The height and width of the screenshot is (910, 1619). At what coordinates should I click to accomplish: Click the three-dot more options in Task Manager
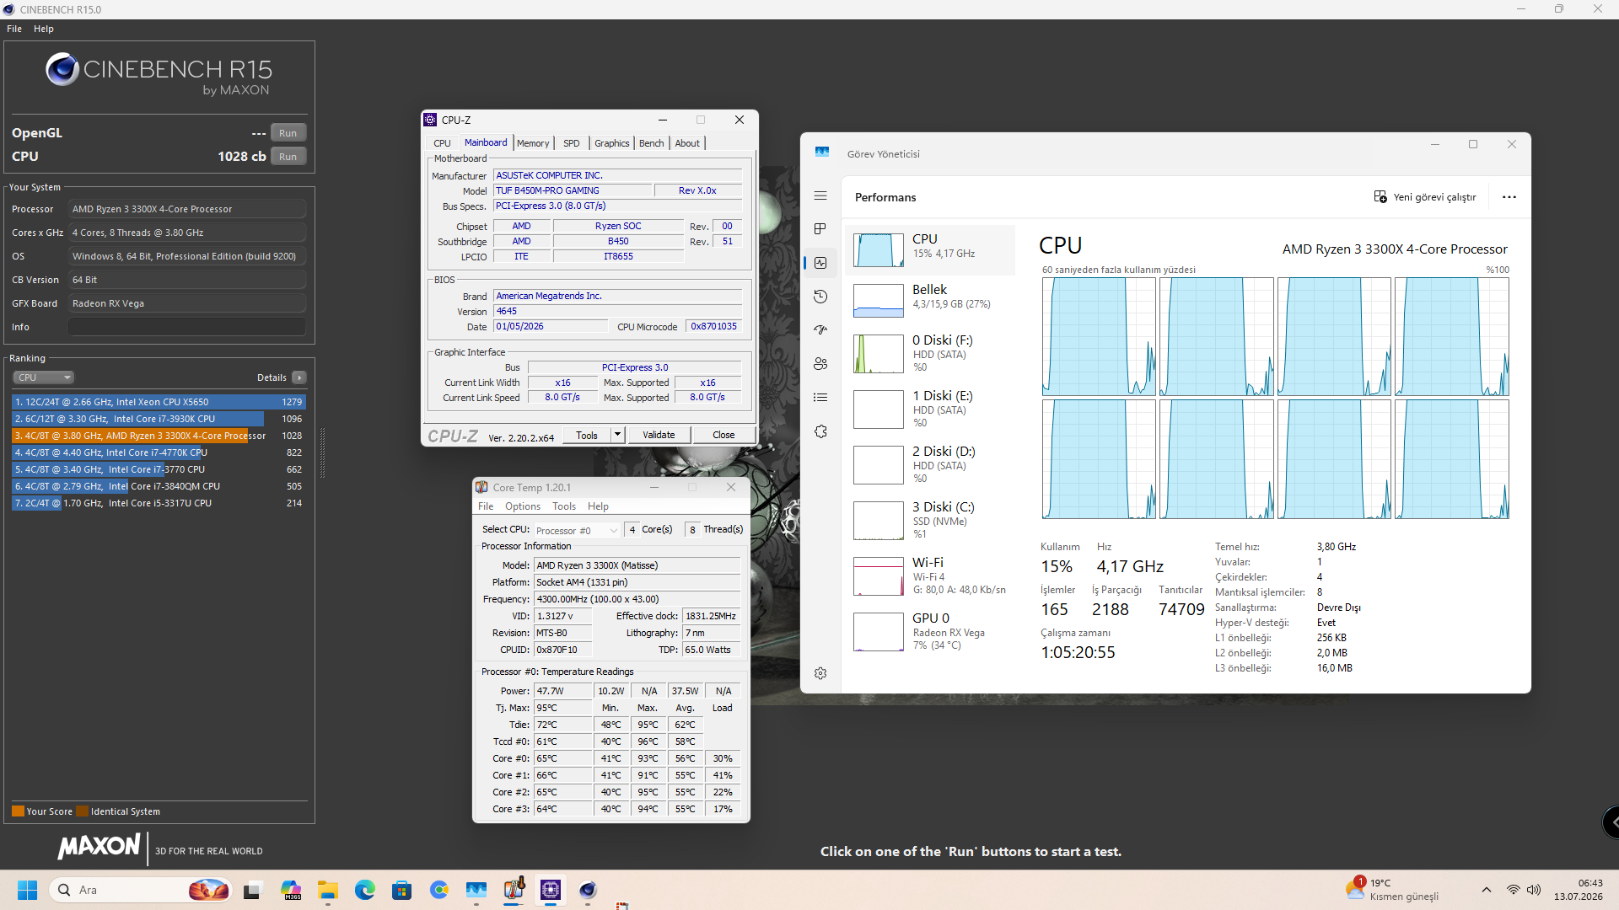(x=1509, y=197)
